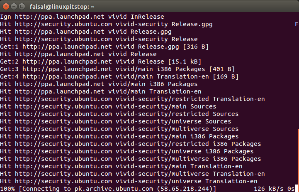
Task: Click the 100% progress indicator
Action: tap(7, 189)
